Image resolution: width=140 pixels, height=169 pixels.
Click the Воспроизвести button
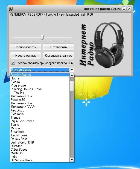pos(25,47)
